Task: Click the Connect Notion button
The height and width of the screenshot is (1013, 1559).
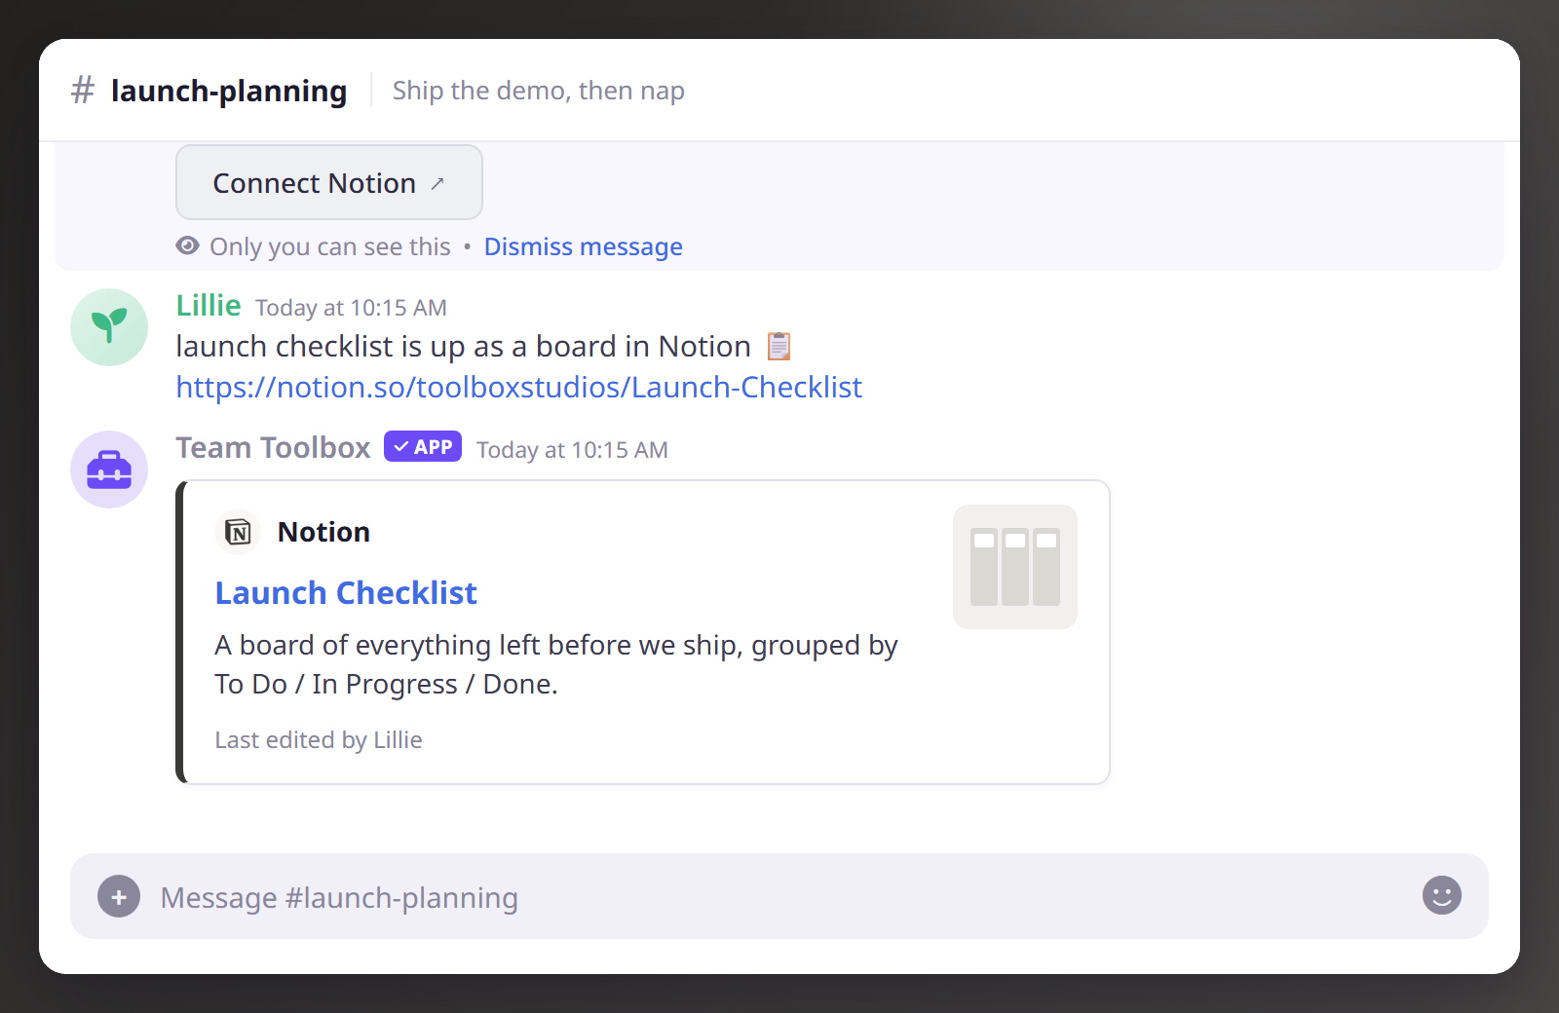Action: (328, 182)
